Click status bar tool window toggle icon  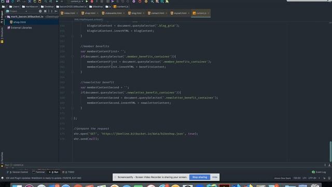(x=2, y=178)
